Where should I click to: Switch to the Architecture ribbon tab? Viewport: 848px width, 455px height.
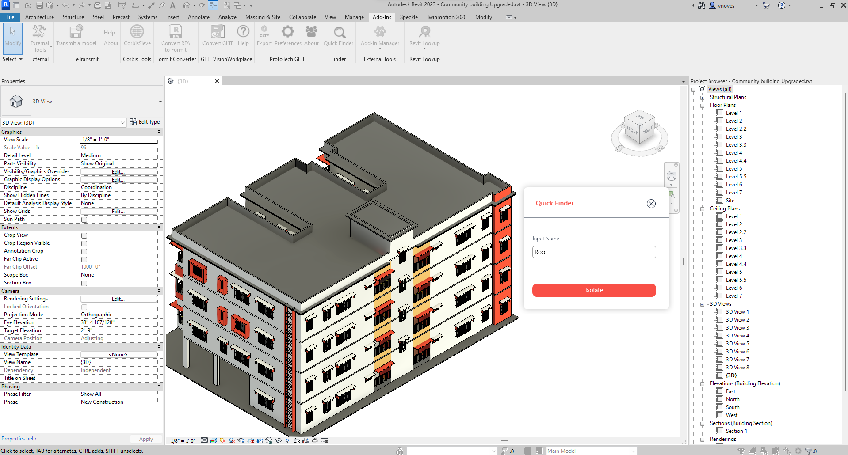pos(39,17)
